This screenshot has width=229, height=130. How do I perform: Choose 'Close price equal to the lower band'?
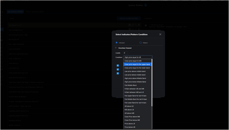[138, 68]
